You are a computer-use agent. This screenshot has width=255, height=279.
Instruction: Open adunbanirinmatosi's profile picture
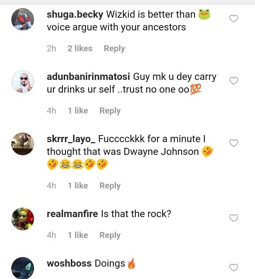tap(23, 82)
